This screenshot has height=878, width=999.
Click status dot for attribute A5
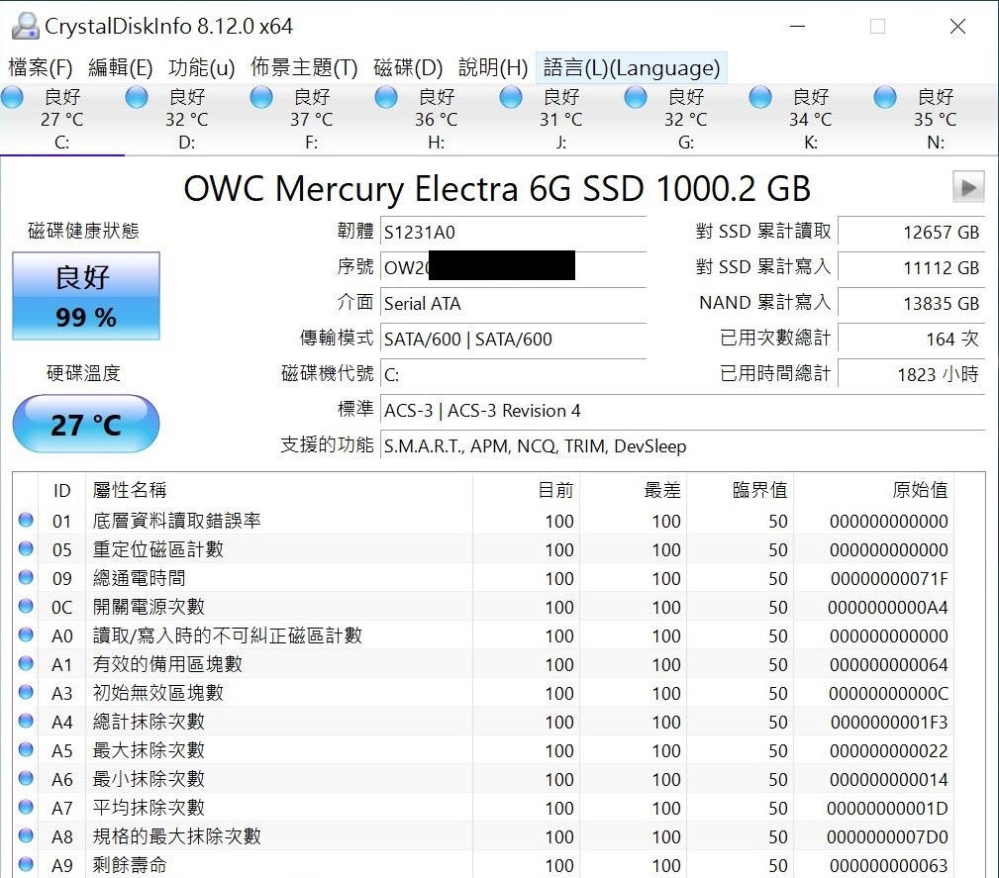pos(26,749)
